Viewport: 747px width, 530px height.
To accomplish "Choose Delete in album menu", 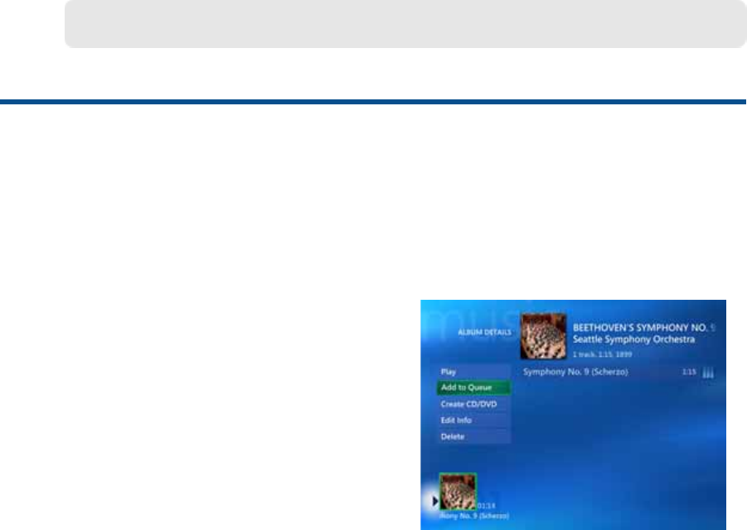I will click(x=473, y=436).
